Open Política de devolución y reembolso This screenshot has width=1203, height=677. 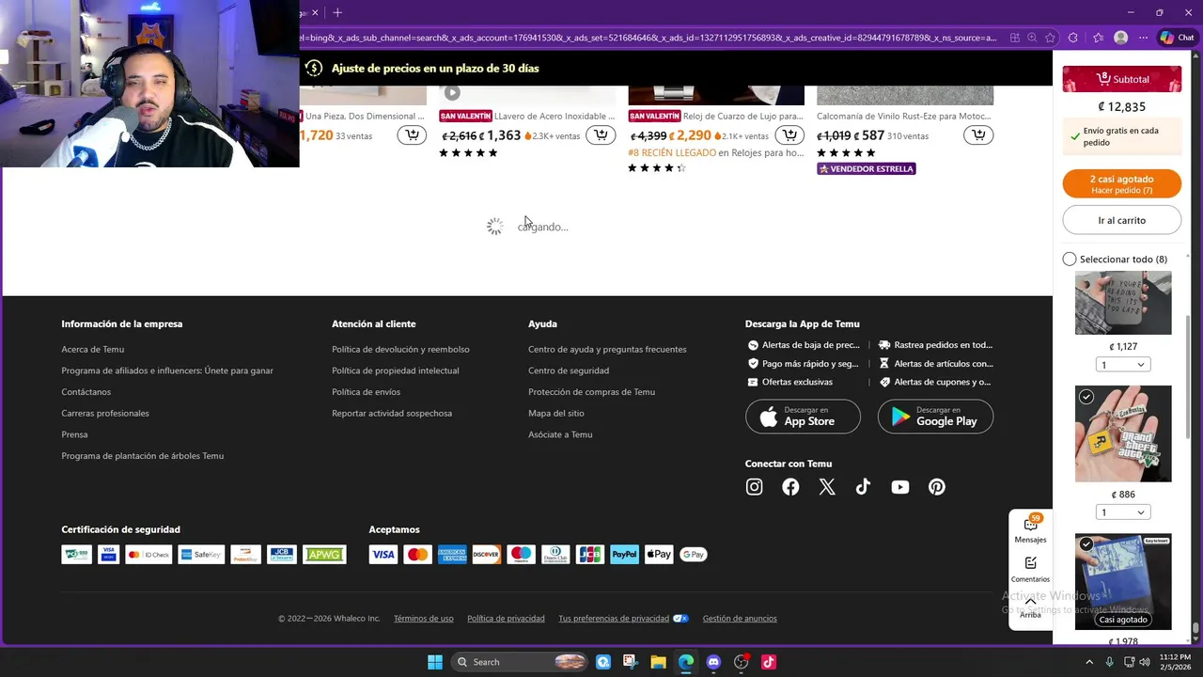click(x=400, y=349)
